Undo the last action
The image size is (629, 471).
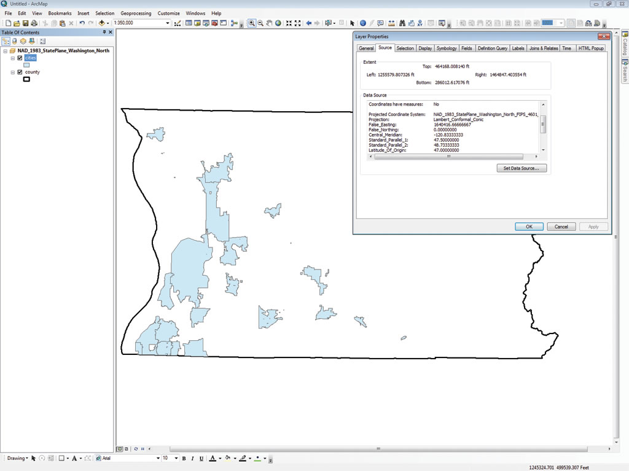click(x=82, y=23)
